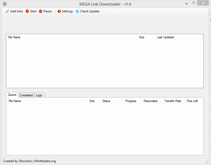The width and height of the screenshot is (211, 165).
Task: Minimize the MEGA Link Downloader window
Action: [x=187, y=3]
